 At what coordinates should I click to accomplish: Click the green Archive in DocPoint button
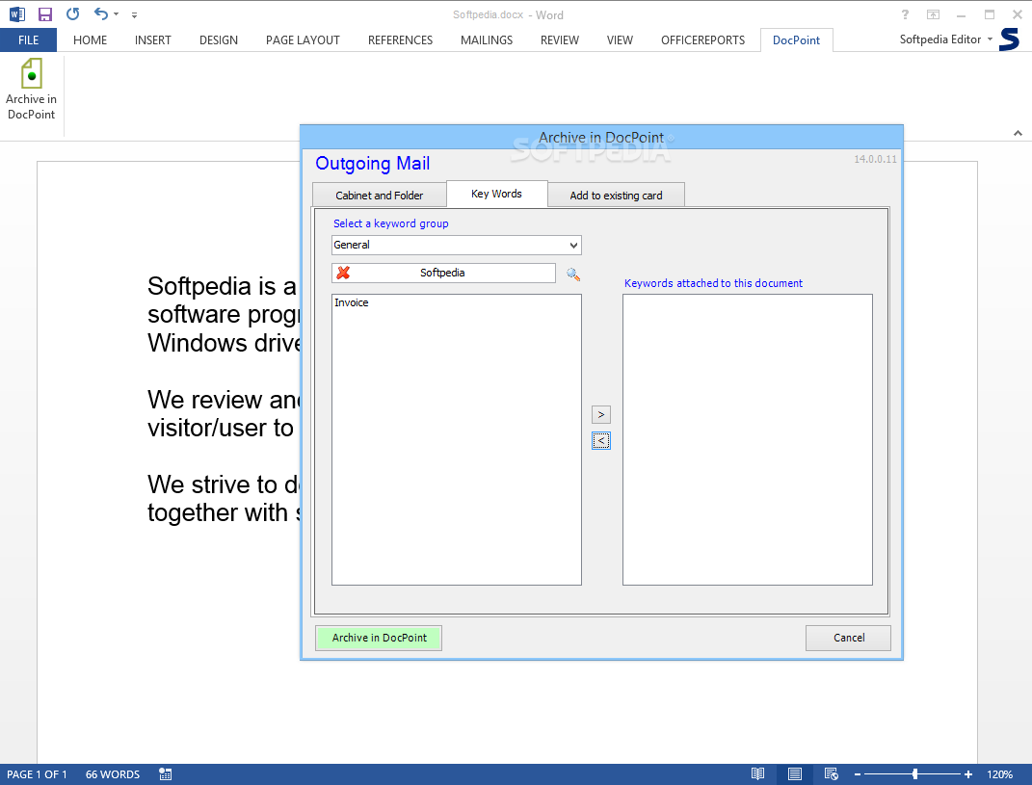point(379,638)
